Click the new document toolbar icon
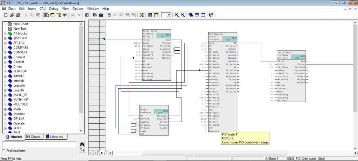The height and width of the screenshot is (161, 358). click(x=6, y=15)
